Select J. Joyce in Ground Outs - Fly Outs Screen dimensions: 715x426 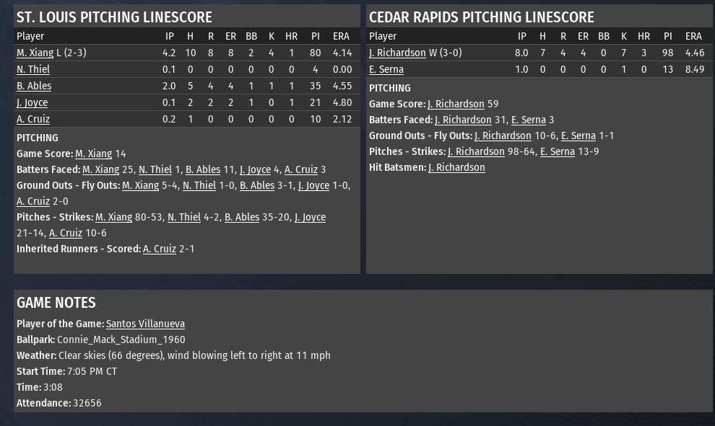[313, 185]
